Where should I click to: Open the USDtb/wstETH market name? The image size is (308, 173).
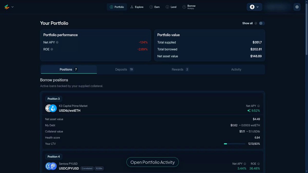70,111
